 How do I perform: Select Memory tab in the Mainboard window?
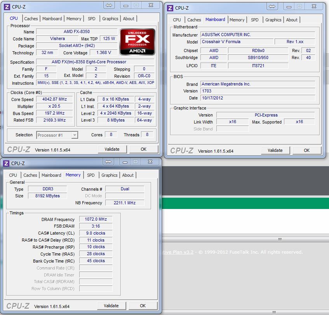tap(237, 20)
